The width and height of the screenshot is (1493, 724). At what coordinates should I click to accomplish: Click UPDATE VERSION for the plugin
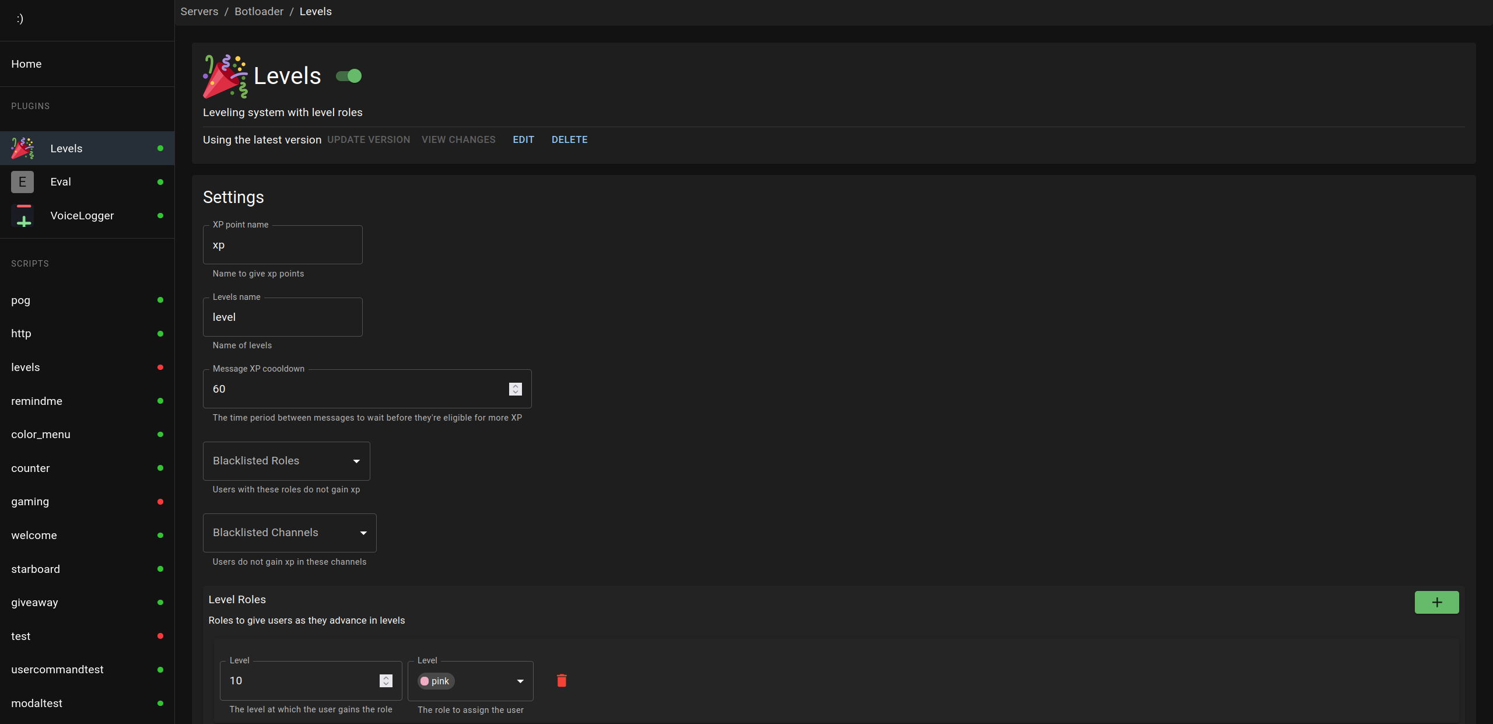(x=368, y=139)
